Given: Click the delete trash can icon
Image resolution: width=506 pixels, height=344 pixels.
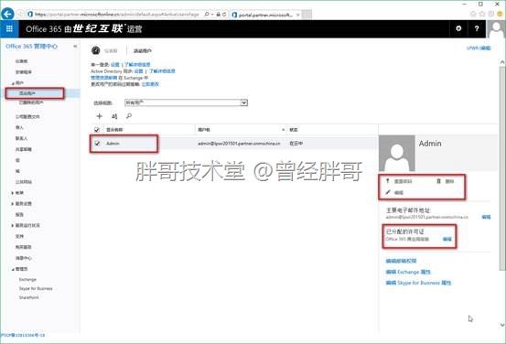Looking at the screenshot, I should [438, 181].
